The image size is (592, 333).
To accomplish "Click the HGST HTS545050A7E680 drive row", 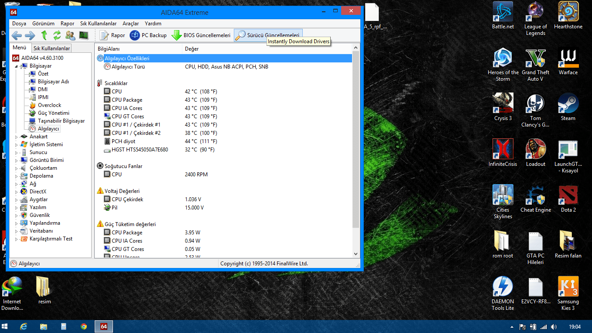I will click(223, 150).
